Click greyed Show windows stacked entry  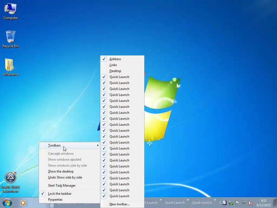(69, 160)
